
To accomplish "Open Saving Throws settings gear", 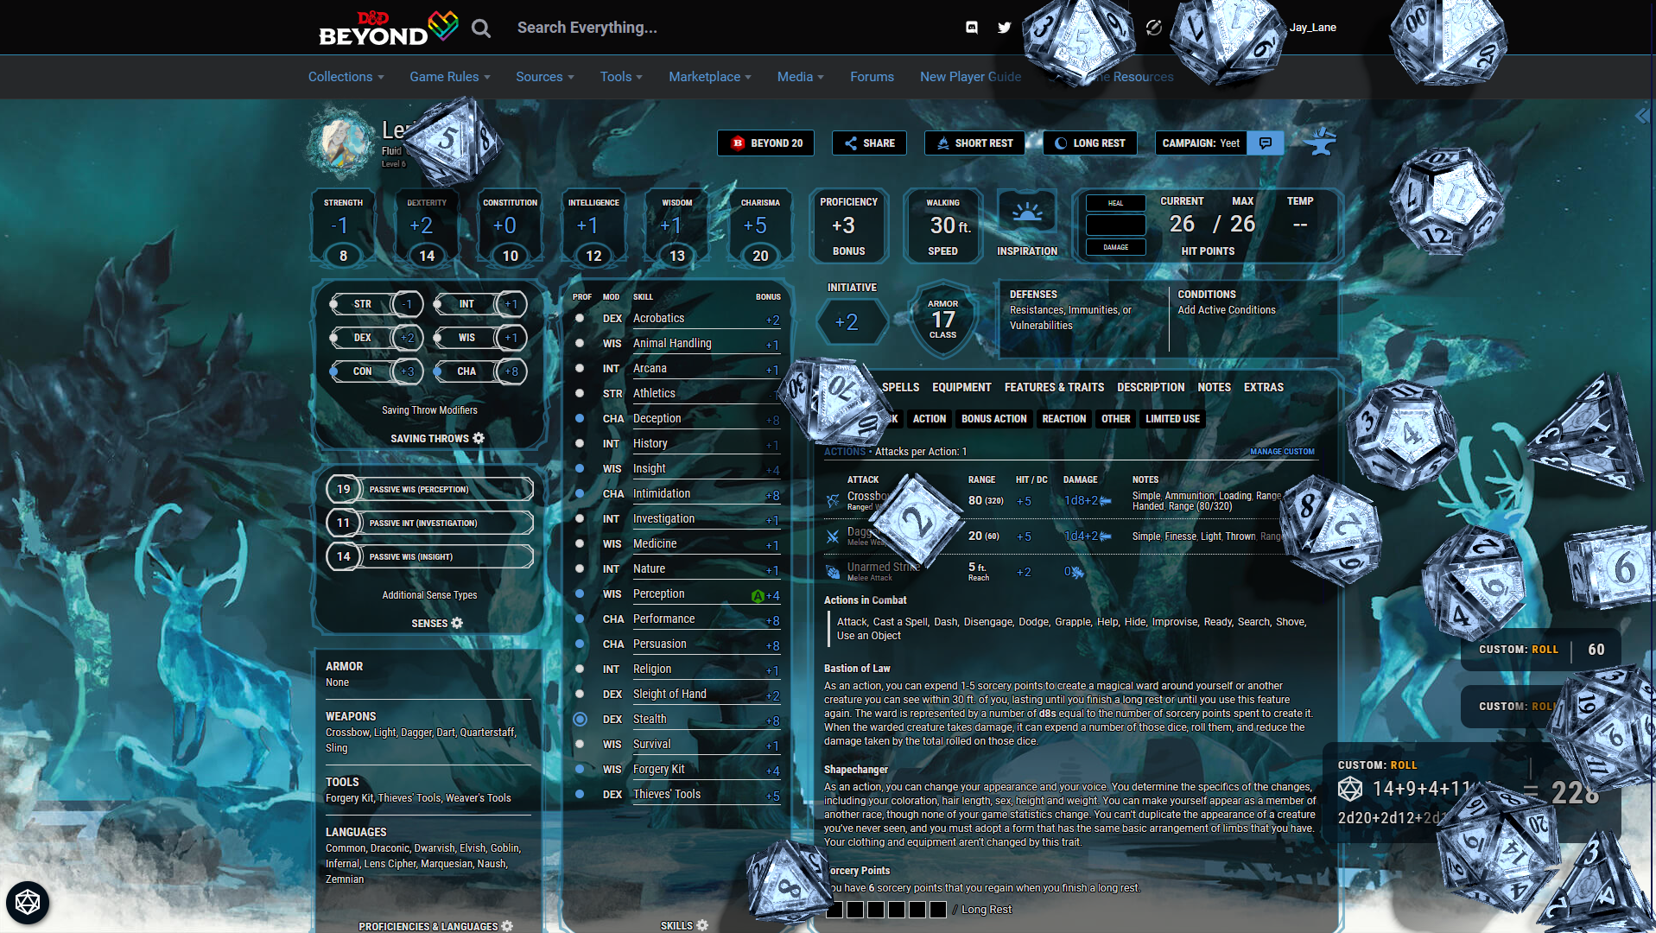I will tap(479, 438).
